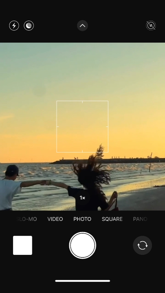The width and height of the screenshot is (165, 293).
Task: Take a picture with the white shutter button
Action: pos(82,245)
